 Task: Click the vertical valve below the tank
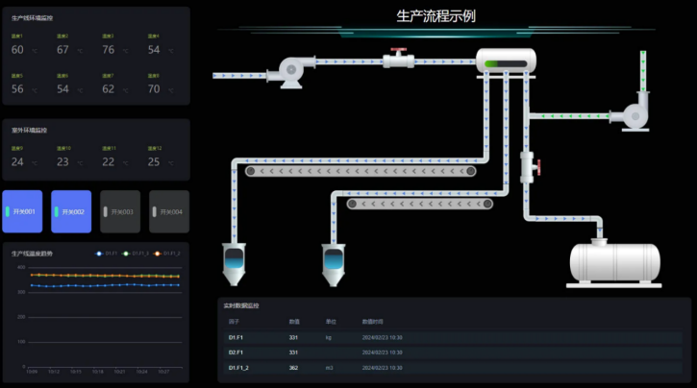pyautogui.click(x=527, y=167)
